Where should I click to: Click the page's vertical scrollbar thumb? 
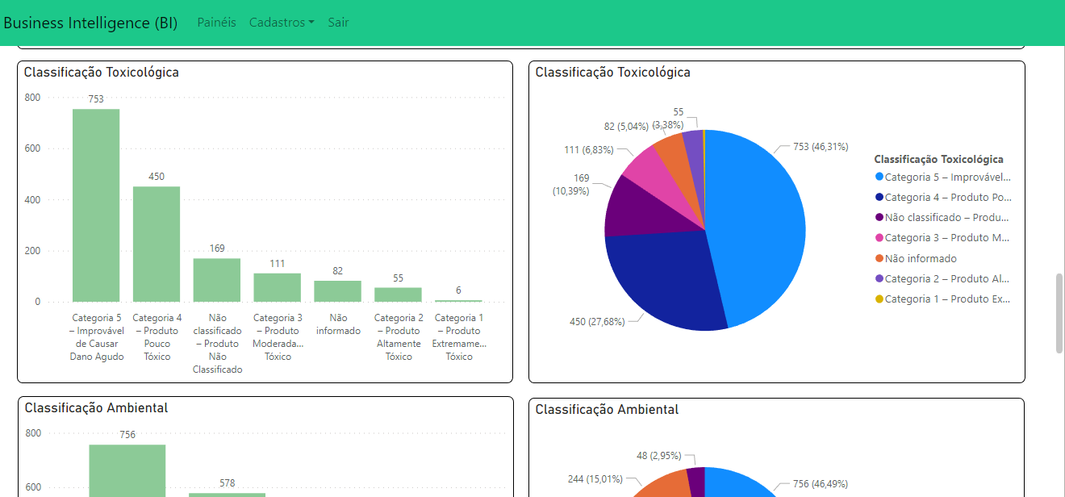(x=1059, y=313)
